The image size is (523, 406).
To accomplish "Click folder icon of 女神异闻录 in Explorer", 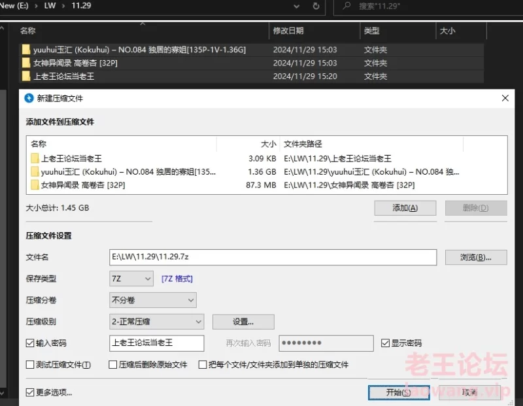I will point(26,63).
